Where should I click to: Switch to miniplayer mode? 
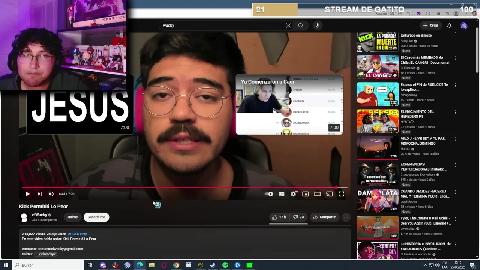(x=306, y=194)
